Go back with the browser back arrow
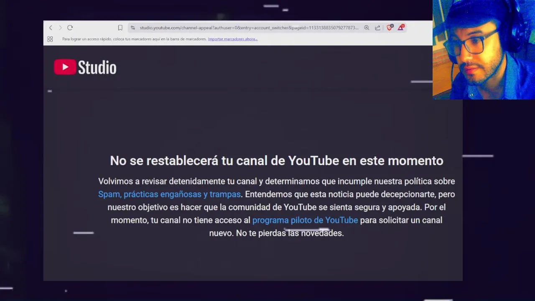535x301 pixels. (x=51, y=28)
